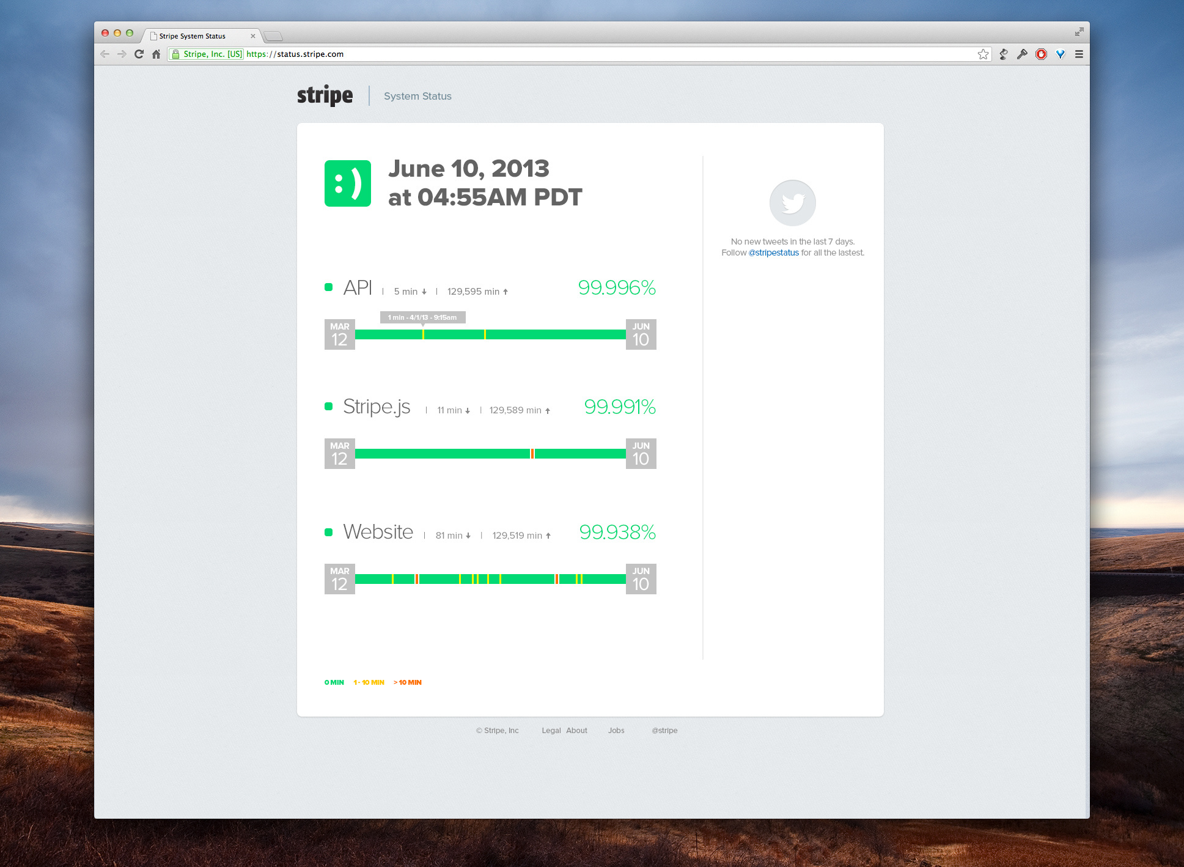This screenshot has width=1184, height=867.
Task: Click the incident marker tooltip on API timeline
Action: click(423, 317)
